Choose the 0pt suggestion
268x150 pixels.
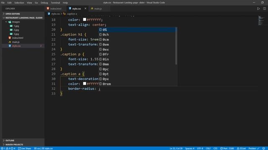(x=137, y=74)
